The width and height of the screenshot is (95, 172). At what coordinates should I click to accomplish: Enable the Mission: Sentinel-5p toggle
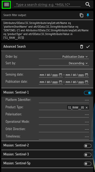pyautogui.click(x=88, y=164)
